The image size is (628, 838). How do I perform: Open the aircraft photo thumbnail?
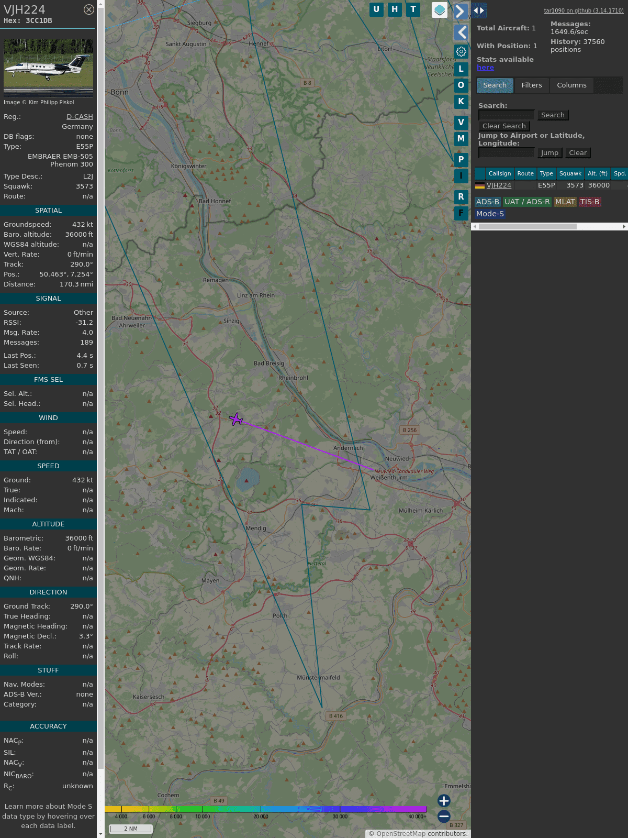tap(48, 68)
